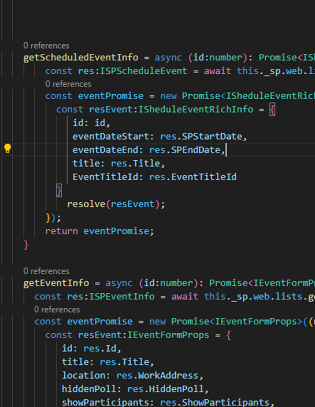Click 'hiddenPoll' property key
The width and height of the screenshot is (315, 407).
coord(89,389)
